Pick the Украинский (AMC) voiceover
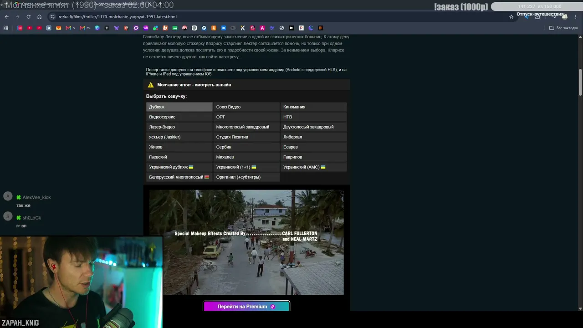Image resolution: width=583 pixels, height=328 pixels. click(314, 167)
